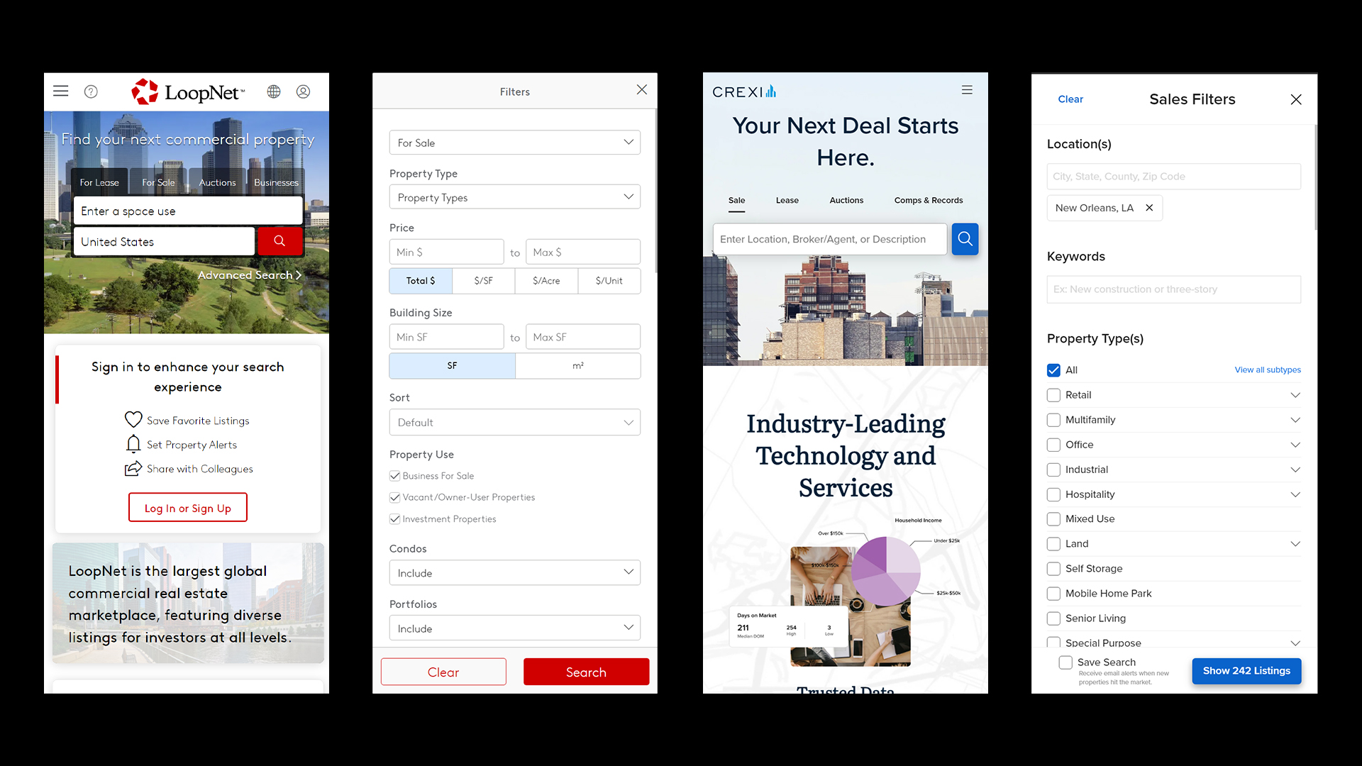Click the LoopNet help circle icon
The height and width of the screenshot is (766, 1362).
coord(91,91)
